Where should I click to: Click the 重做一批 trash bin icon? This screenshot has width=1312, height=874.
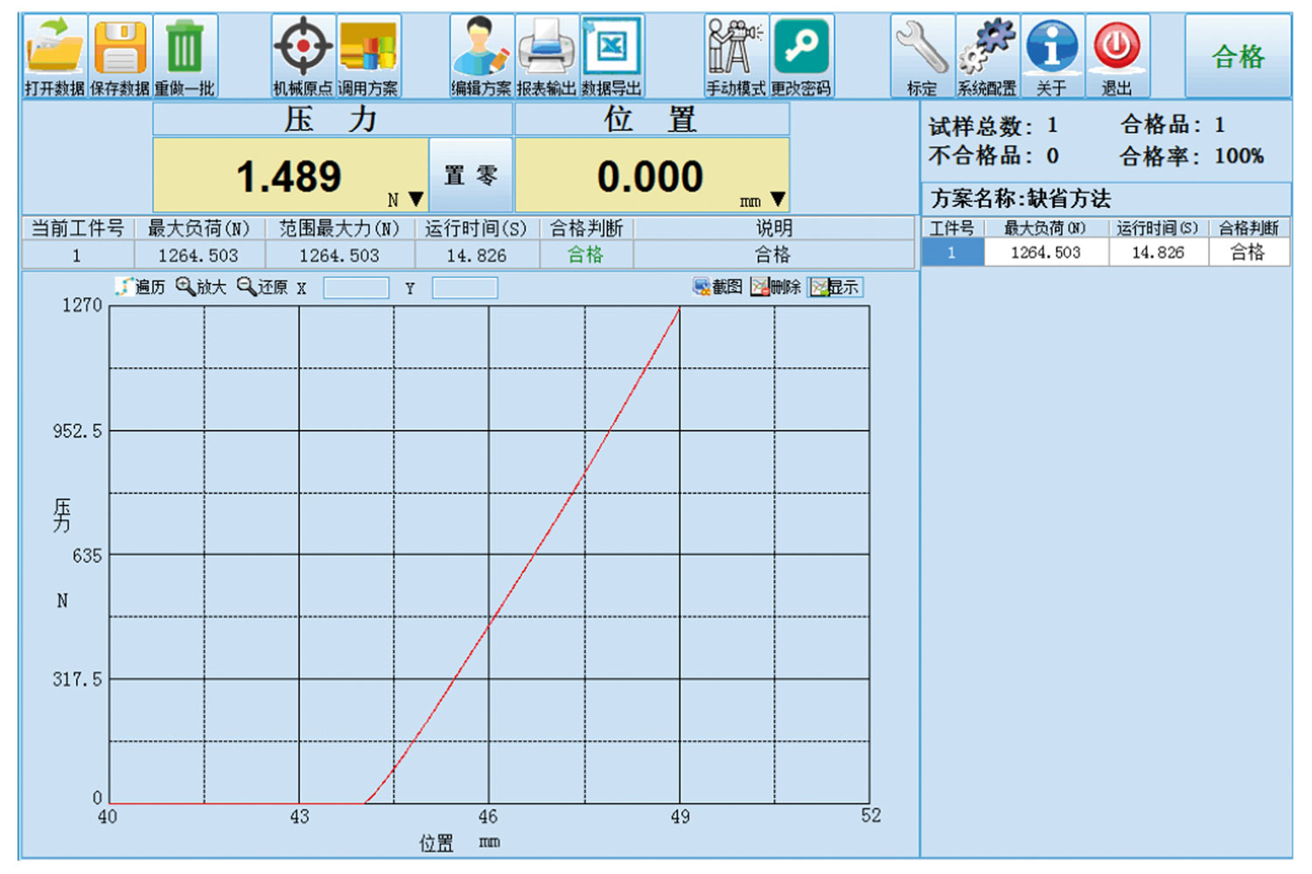[185, 56]
